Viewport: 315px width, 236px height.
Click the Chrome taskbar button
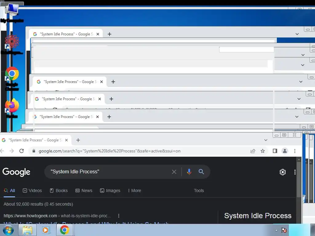pyautogui.click(x=64, y=230)
